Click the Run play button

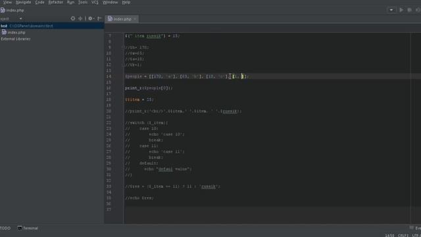(x=401, y=10)
